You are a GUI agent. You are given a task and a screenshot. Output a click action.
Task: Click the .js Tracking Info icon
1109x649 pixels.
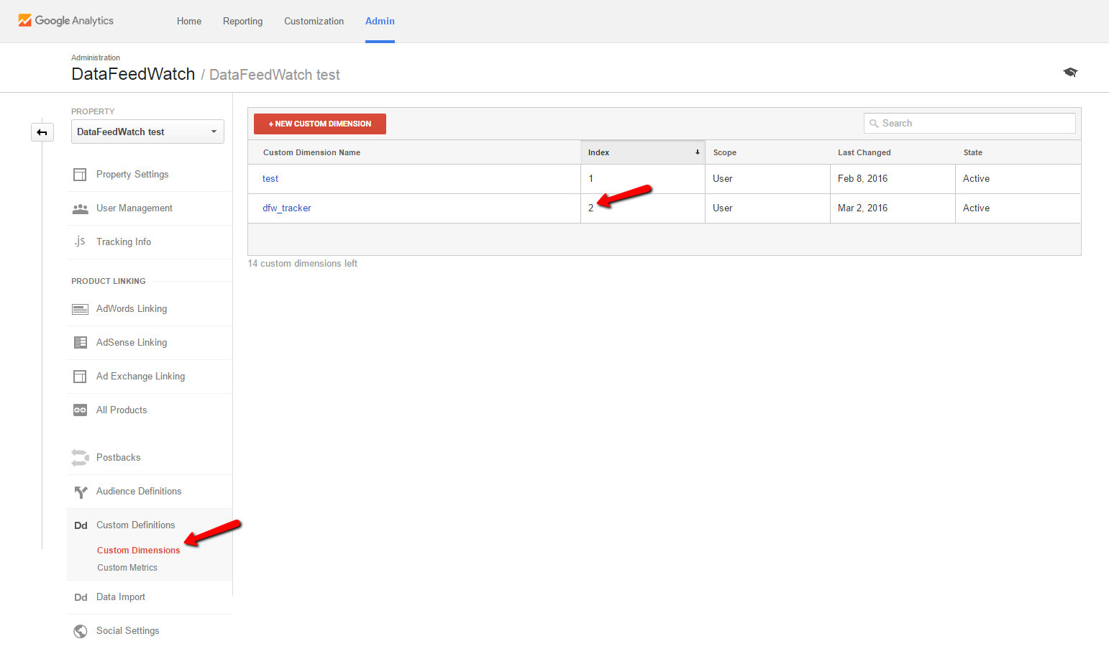(x=80, y=241)
